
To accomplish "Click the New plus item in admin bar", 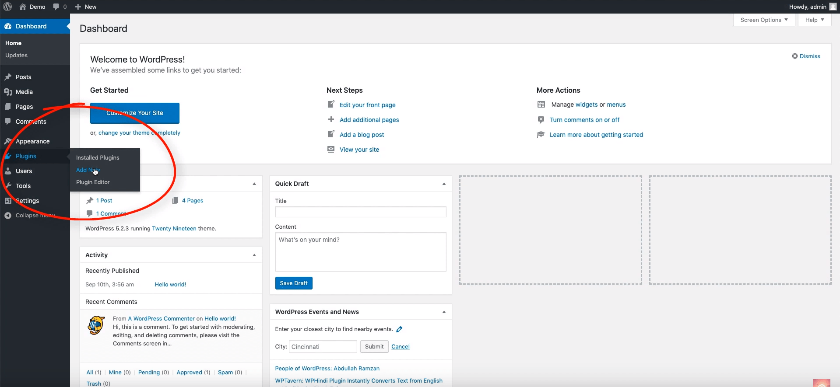I will (x=86, y=7).
